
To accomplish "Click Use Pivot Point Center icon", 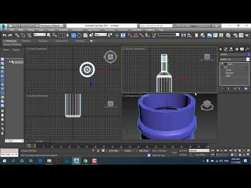I will point(110,36).
